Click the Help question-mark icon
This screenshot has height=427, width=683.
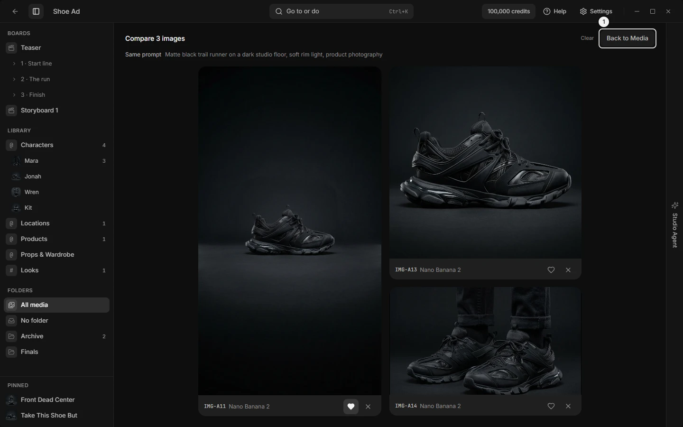pyautogui.click(x=547, y=11)
